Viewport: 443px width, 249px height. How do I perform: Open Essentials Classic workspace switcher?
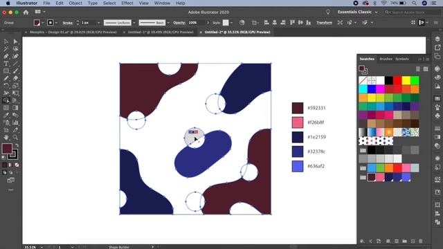pyautogui.click(x=357, y=12)
